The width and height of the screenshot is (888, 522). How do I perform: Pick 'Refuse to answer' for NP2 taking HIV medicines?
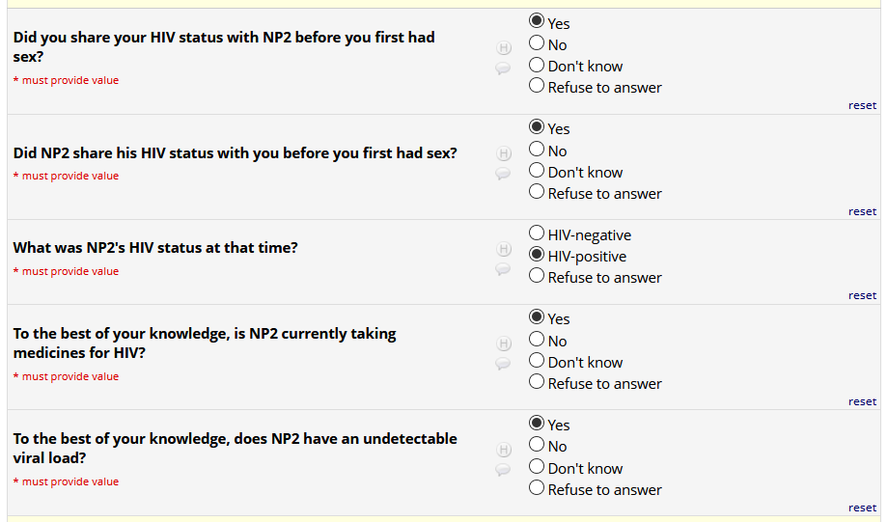click(538, 383)
